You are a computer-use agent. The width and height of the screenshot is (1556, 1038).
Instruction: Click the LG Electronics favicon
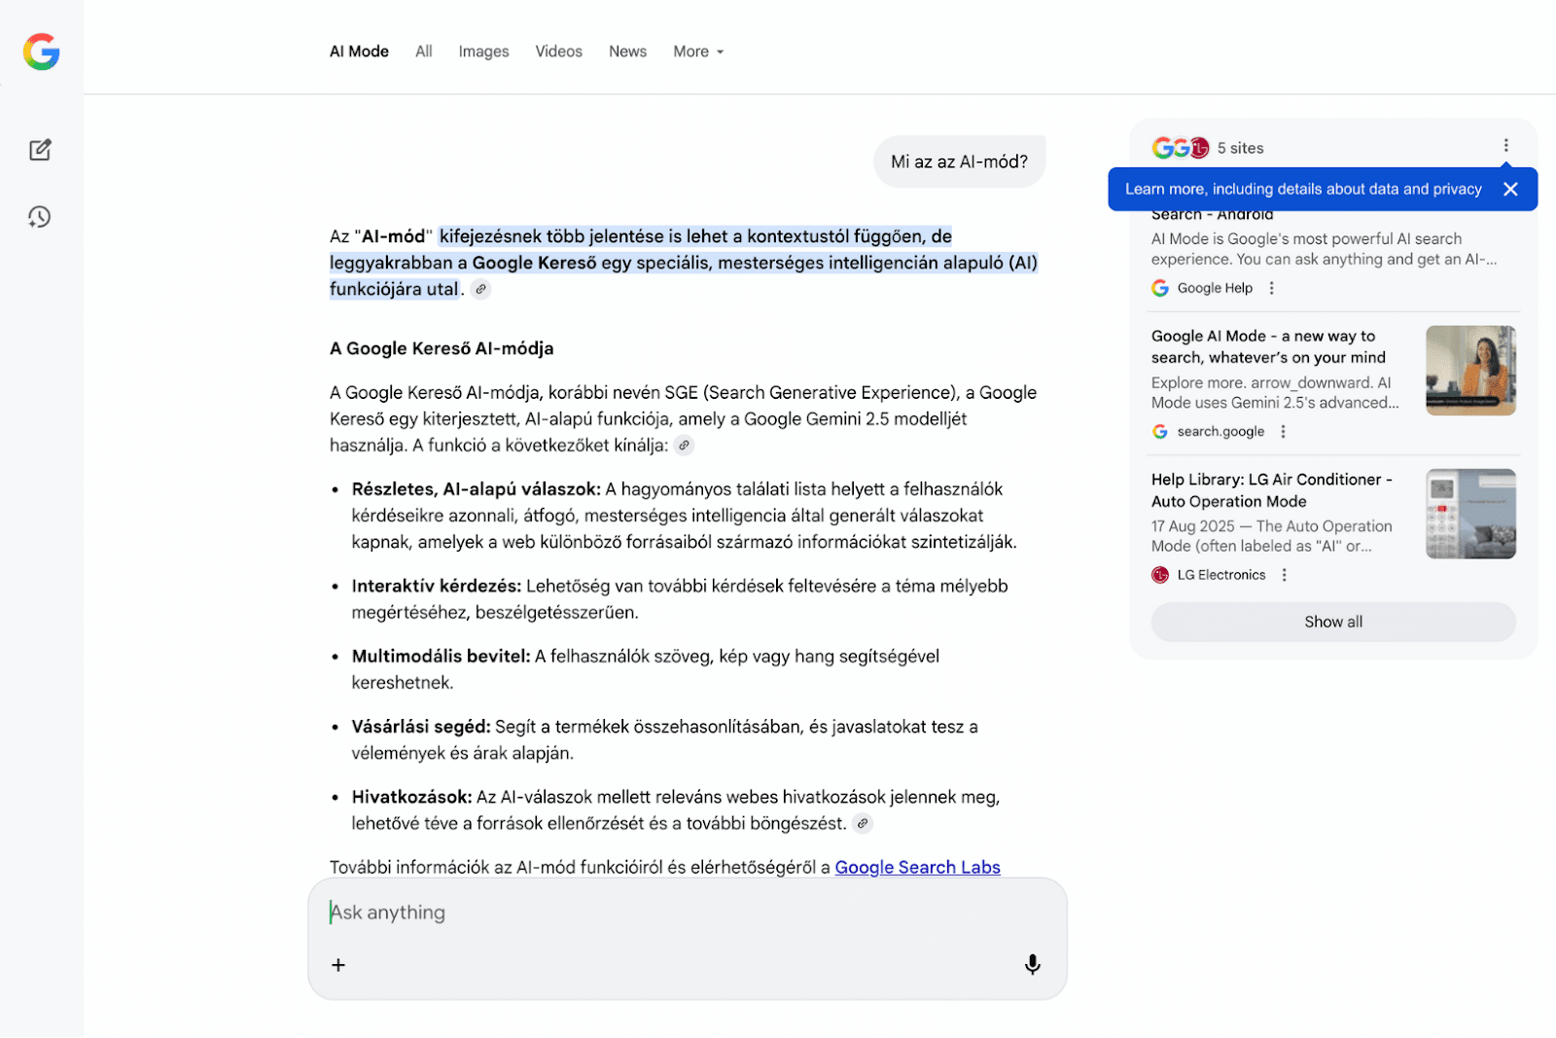[1159, 575]
